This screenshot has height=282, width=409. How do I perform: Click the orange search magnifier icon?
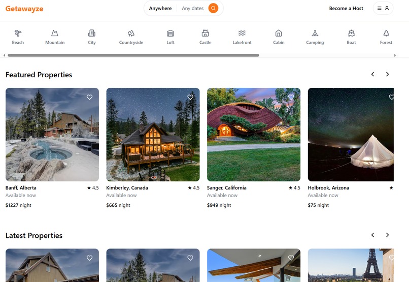[213, 8]
